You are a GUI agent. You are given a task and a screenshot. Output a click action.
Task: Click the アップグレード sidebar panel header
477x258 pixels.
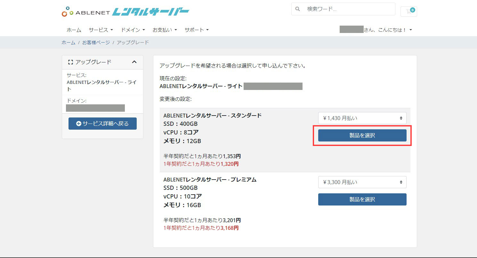[x=96, y=62]
